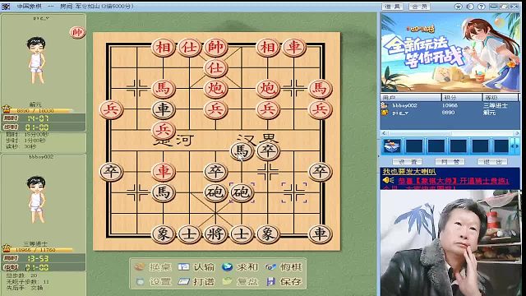
Task: Click the 悔棋 undo-move button
Action: [x=284, y=267]
